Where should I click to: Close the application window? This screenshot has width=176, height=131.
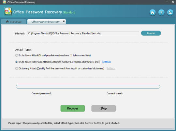[173, 2]
